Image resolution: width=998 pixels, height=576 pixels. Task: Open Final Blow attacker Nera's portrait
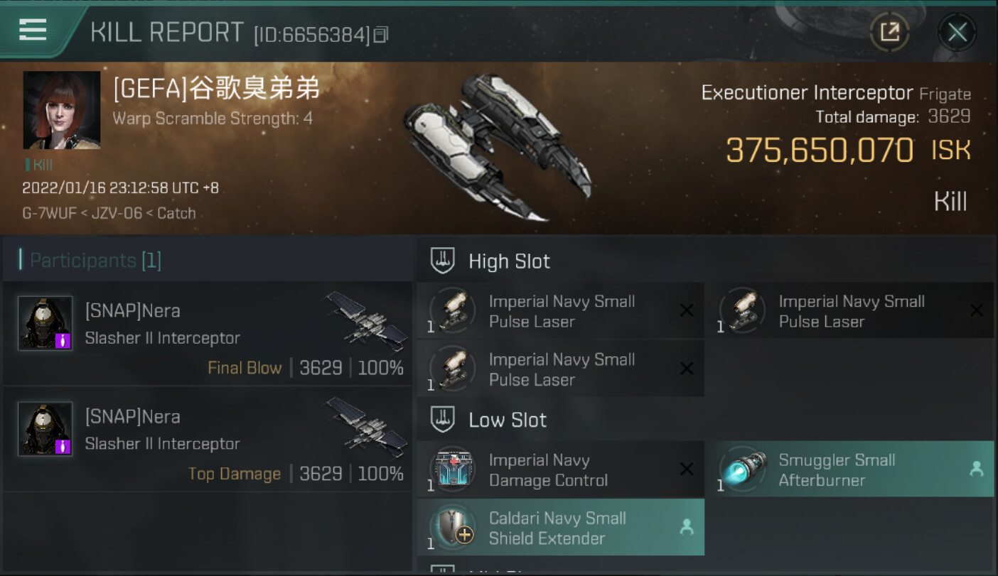pos(45,323)
